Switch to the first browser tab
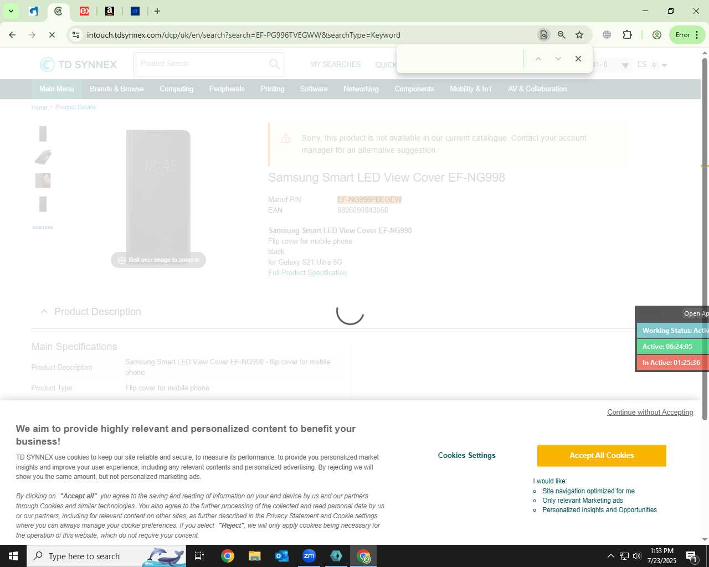Image resolution: width=709 pixels, height=567 pixels. [x=33, y=11]
